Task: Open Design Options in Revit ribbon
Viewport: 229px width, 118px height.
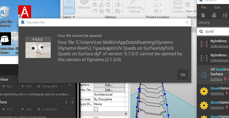Action: (178, 7)
